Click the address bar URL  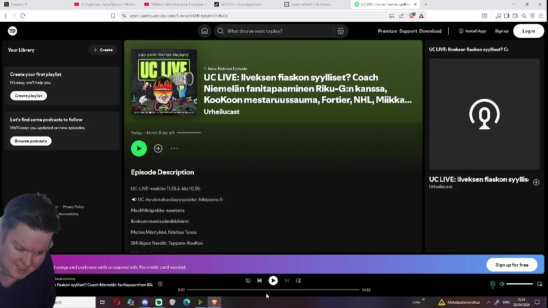[x=179, y=16]
